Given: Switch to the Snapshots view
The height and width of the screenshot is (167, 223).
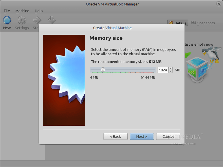Looking at the screenshot, I should click(x=203, y=23).
